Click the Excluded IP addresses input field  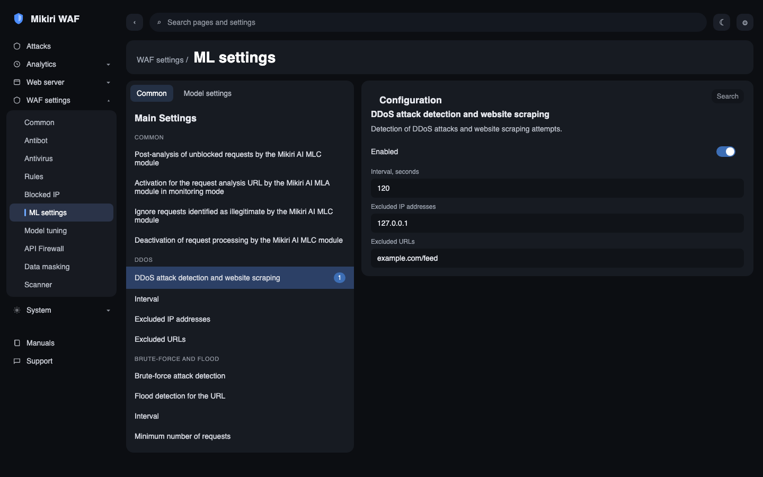pos(557,223)
